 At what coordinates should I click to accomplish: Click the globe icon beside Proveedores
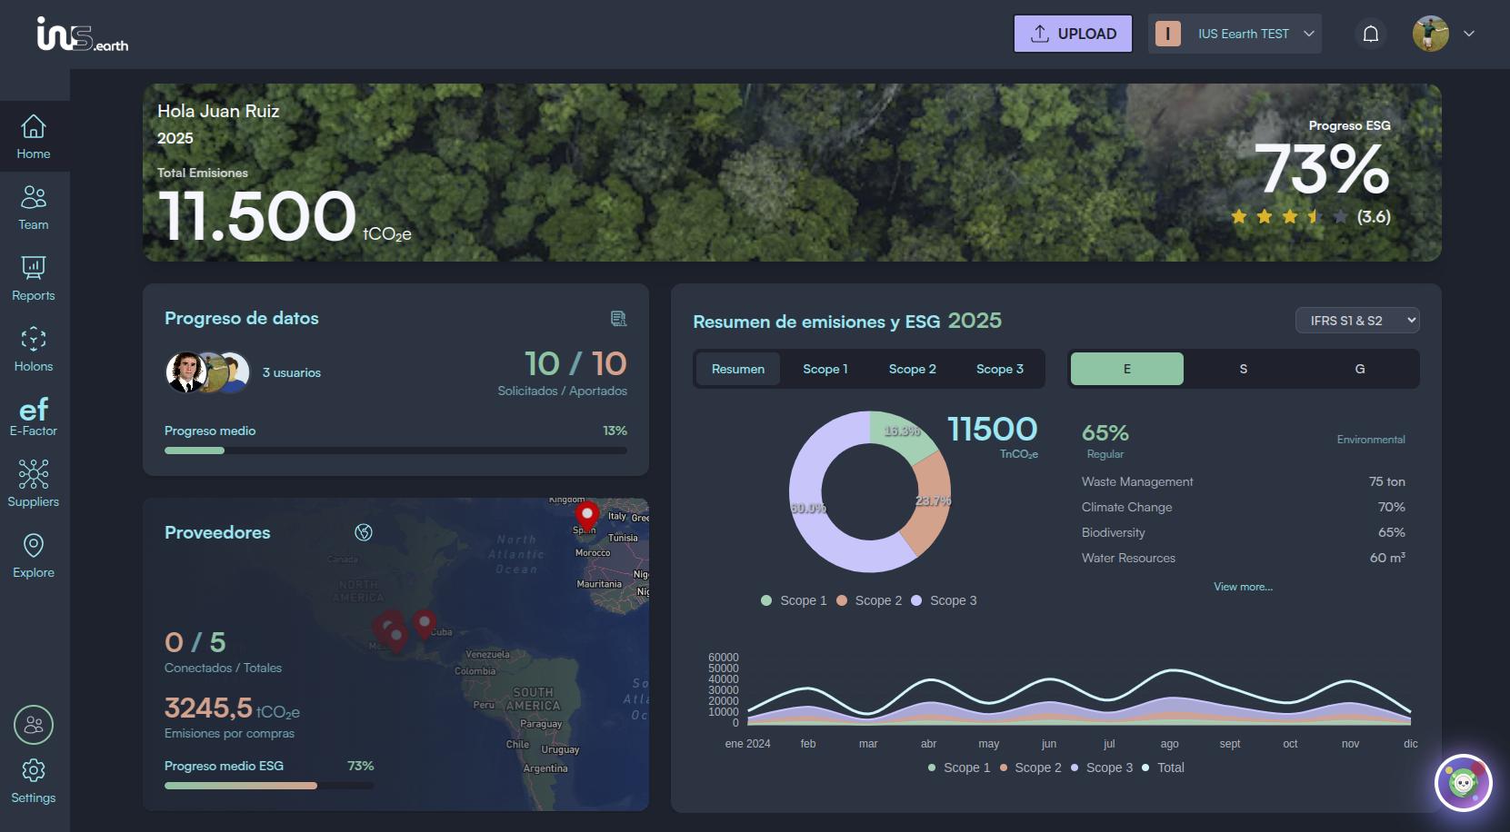(x=364, y=532)
